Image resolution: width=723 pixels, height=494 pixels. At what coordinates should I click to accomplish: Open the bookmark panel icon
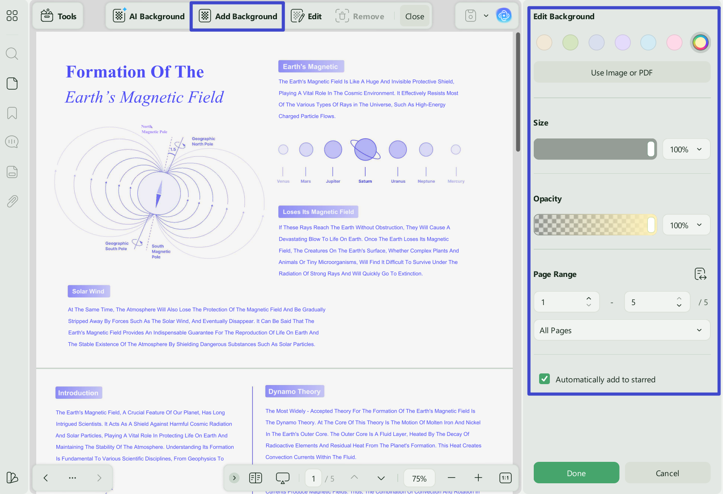coord(12,113)
